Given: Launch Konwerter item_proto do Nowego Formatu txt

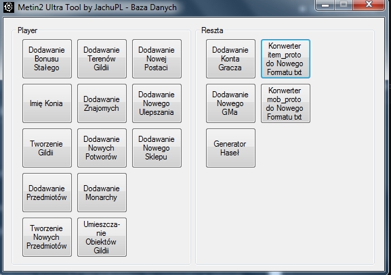Looking at the screenshot, I should tap(285, 59).
